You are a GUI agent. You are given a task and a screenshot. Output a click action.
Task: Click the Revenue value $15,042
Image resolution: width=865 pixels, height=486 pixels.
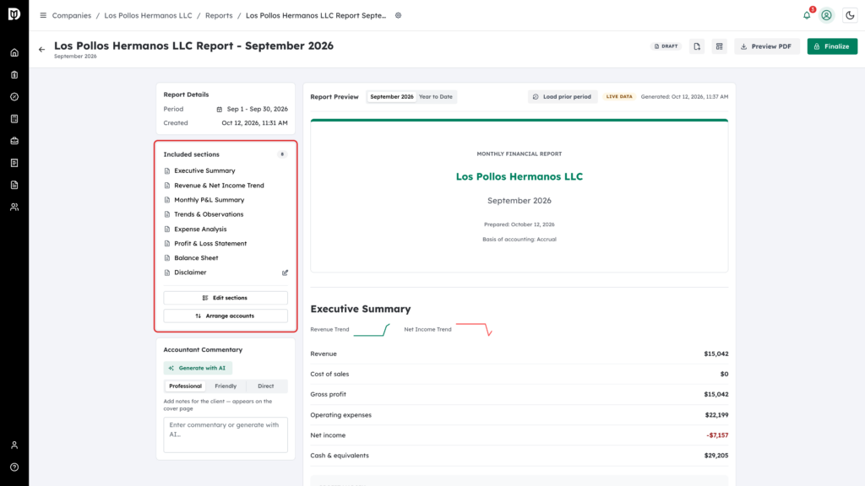tap(716, 354)
